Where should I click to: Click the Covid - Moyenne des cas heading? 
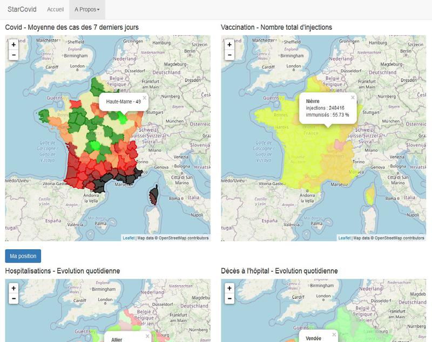pyautogui.click(x=72, y=27)
